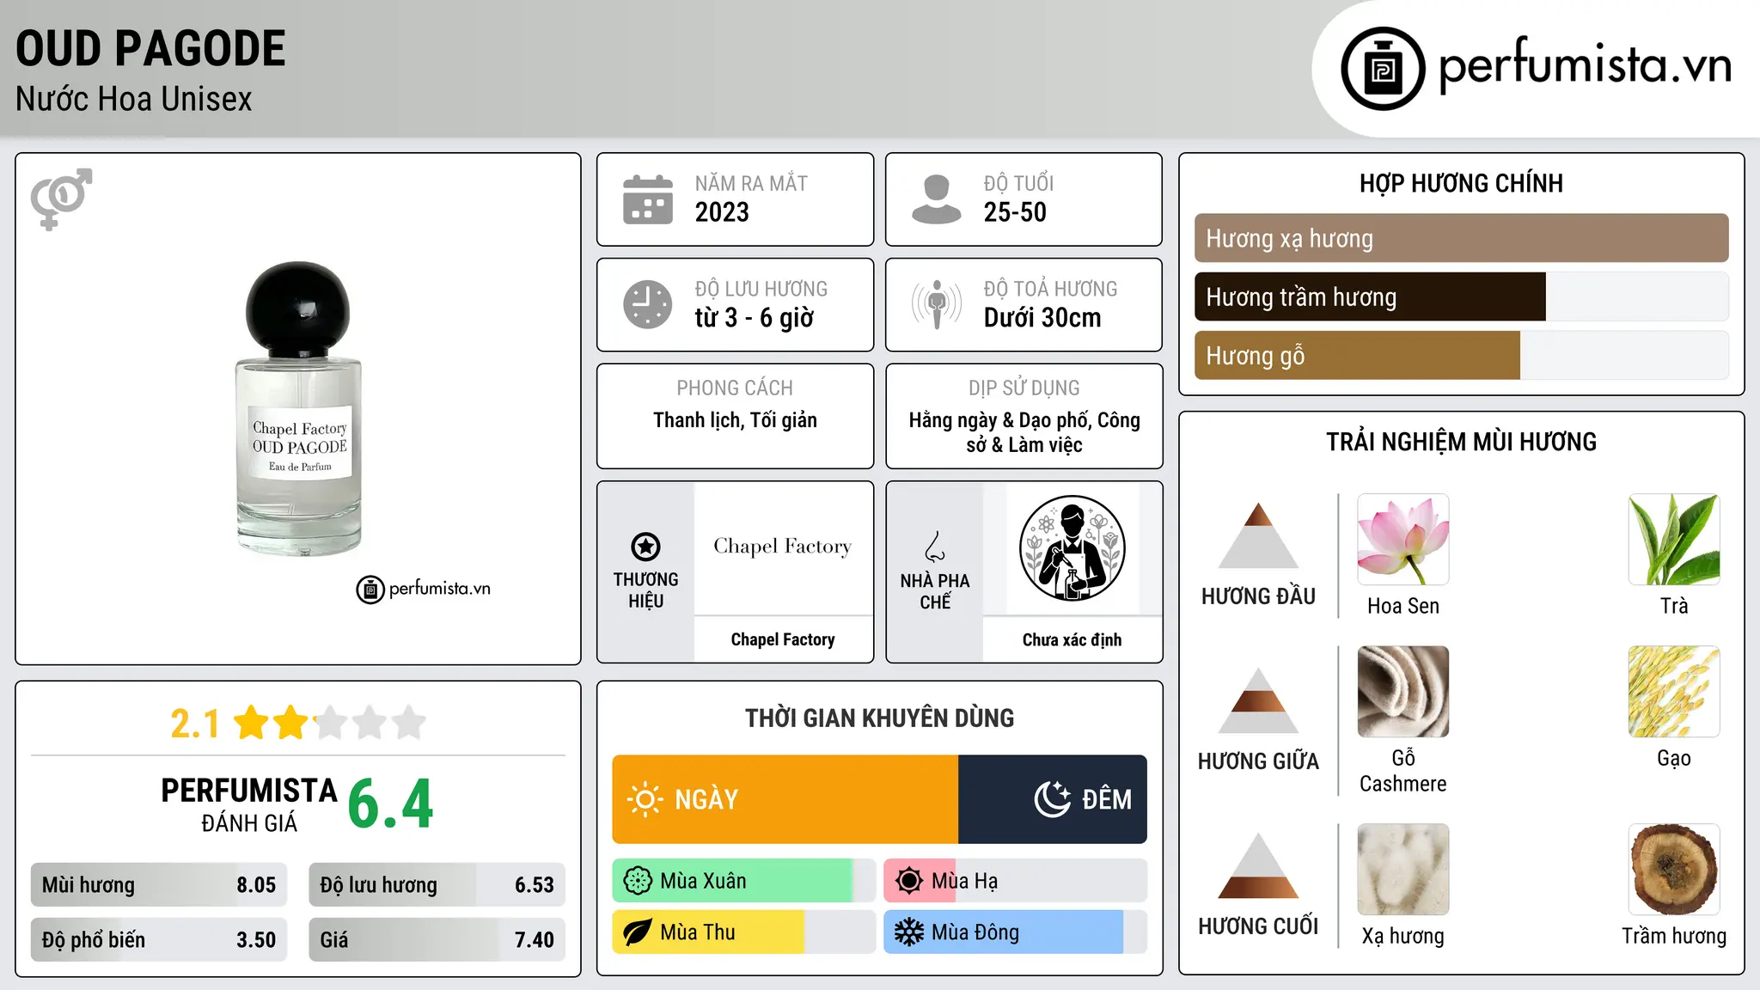Click the Mùa Hạ season bar

tap(1015, 881)
